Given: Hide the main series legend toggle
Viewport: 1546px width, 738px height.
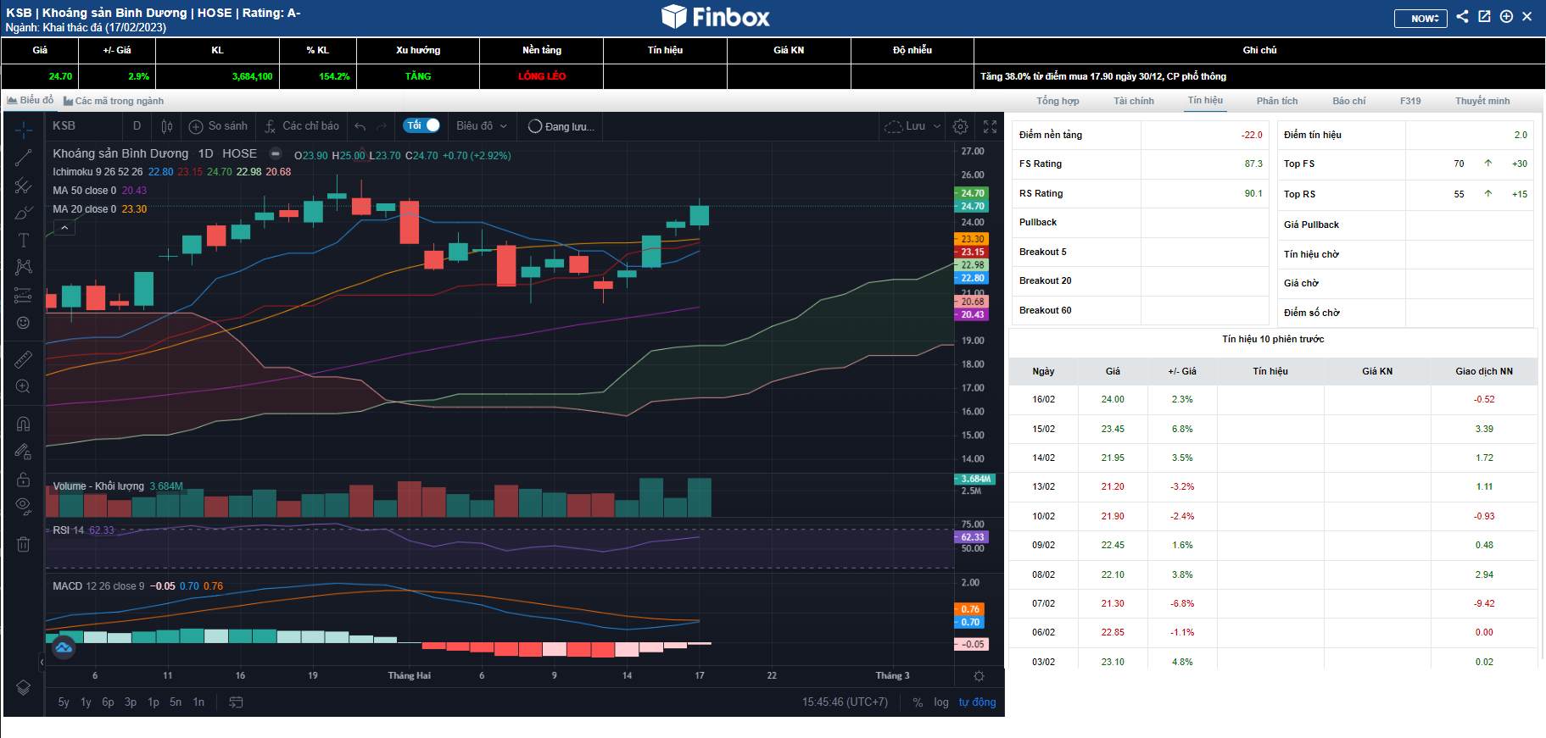Looking at the screenshot, I should 276,153.
